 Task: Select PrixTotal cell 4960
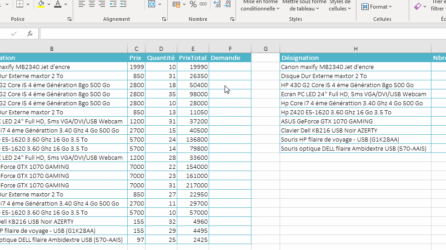tap(193, 221)
